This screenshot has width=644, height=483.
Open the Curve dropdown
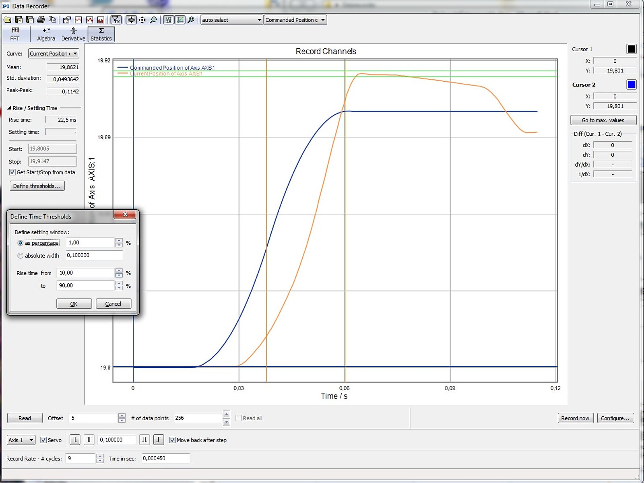coord(54,54)
